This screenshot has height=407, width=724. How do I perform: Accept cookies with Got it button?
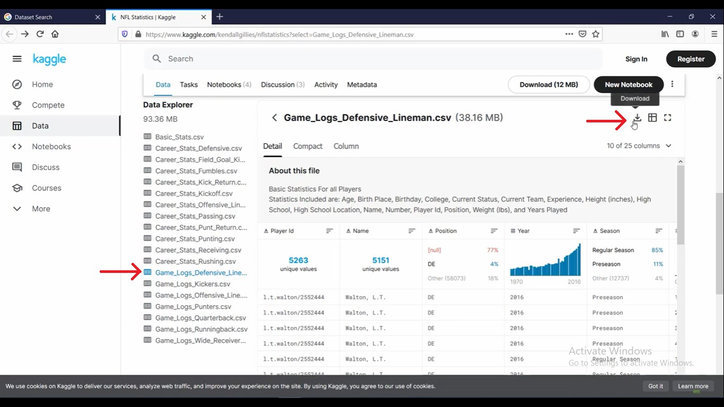656,386
